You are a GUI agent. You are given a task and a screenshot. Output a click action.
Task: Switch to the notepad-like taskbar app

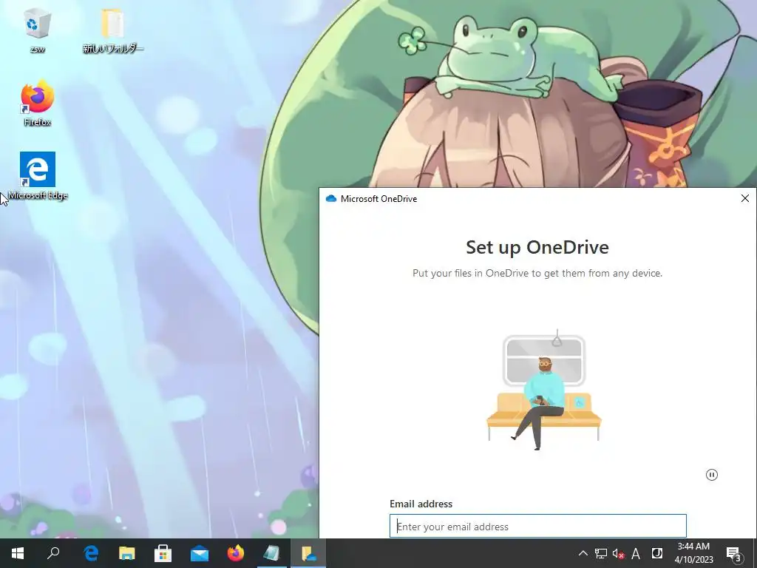pyautogui.click(x=272, y=553)
